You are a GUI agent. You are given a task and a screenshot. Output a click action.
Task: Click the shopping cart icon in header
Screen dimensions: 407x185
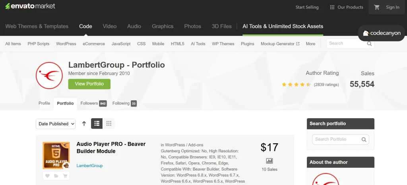(x=377, y=7)
